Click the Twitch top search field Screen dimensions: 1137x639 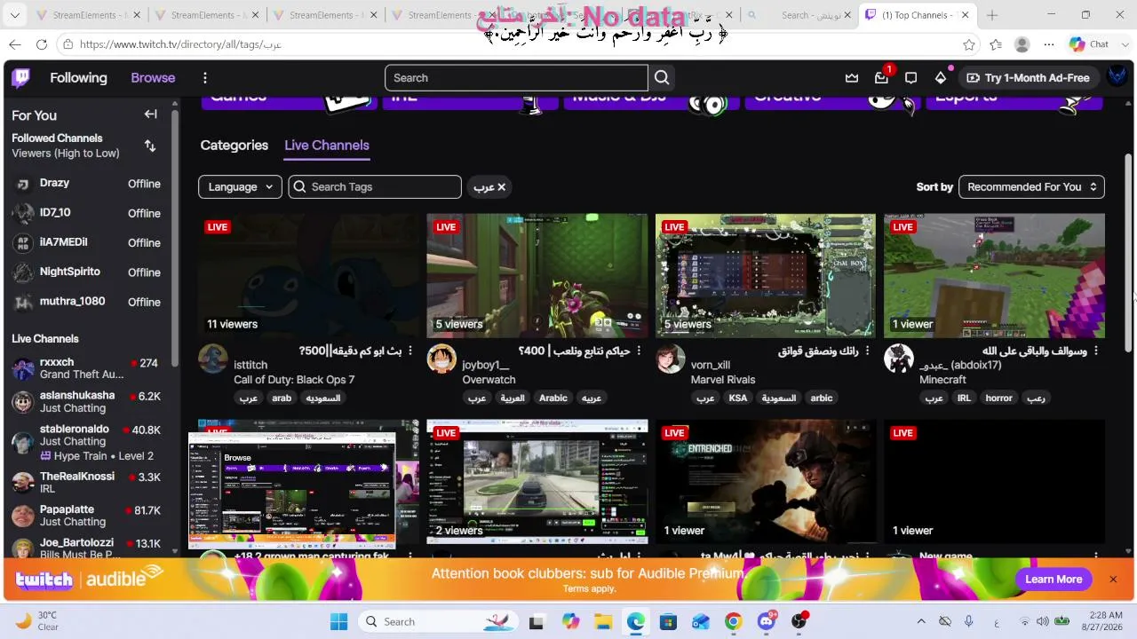click(516, 78)
